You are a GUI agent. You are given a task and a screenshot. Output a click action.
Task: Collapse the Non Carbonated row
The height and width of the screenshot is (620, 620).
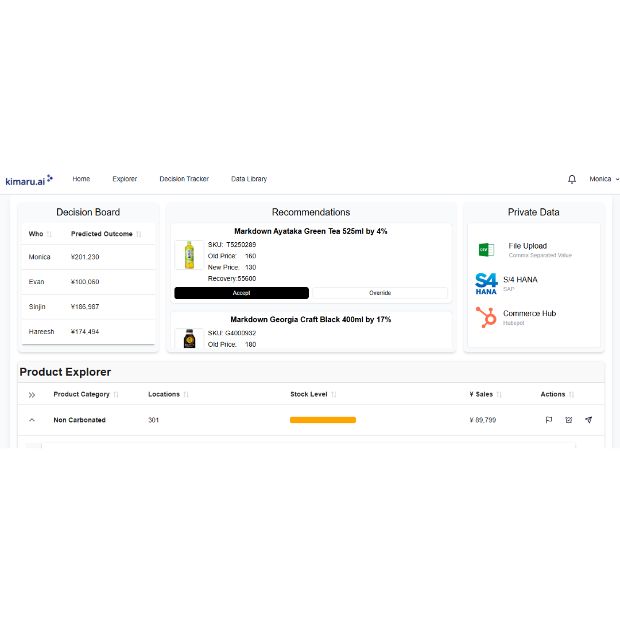tap(32, 420)
